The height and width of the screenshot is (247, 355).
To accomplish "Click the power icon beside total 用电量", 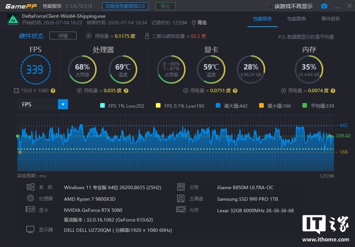I will [89, 36].
